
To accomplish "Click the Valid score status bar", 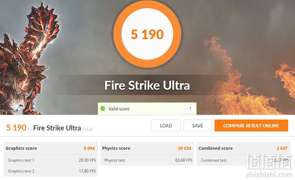I will pyautogui.click(x=147, y=109).
